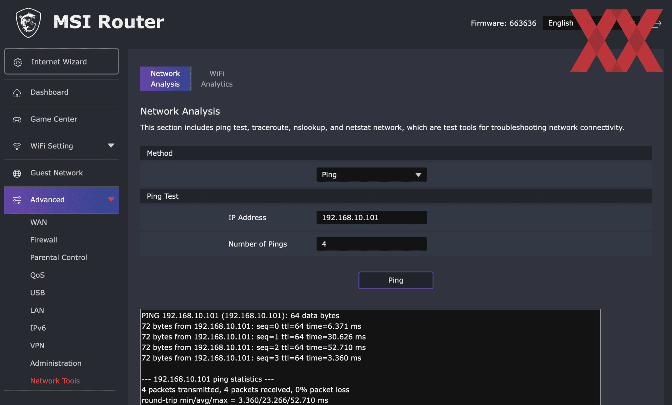
Task: Open the Method dropdown showing Ping
Action: coord(371,174)
